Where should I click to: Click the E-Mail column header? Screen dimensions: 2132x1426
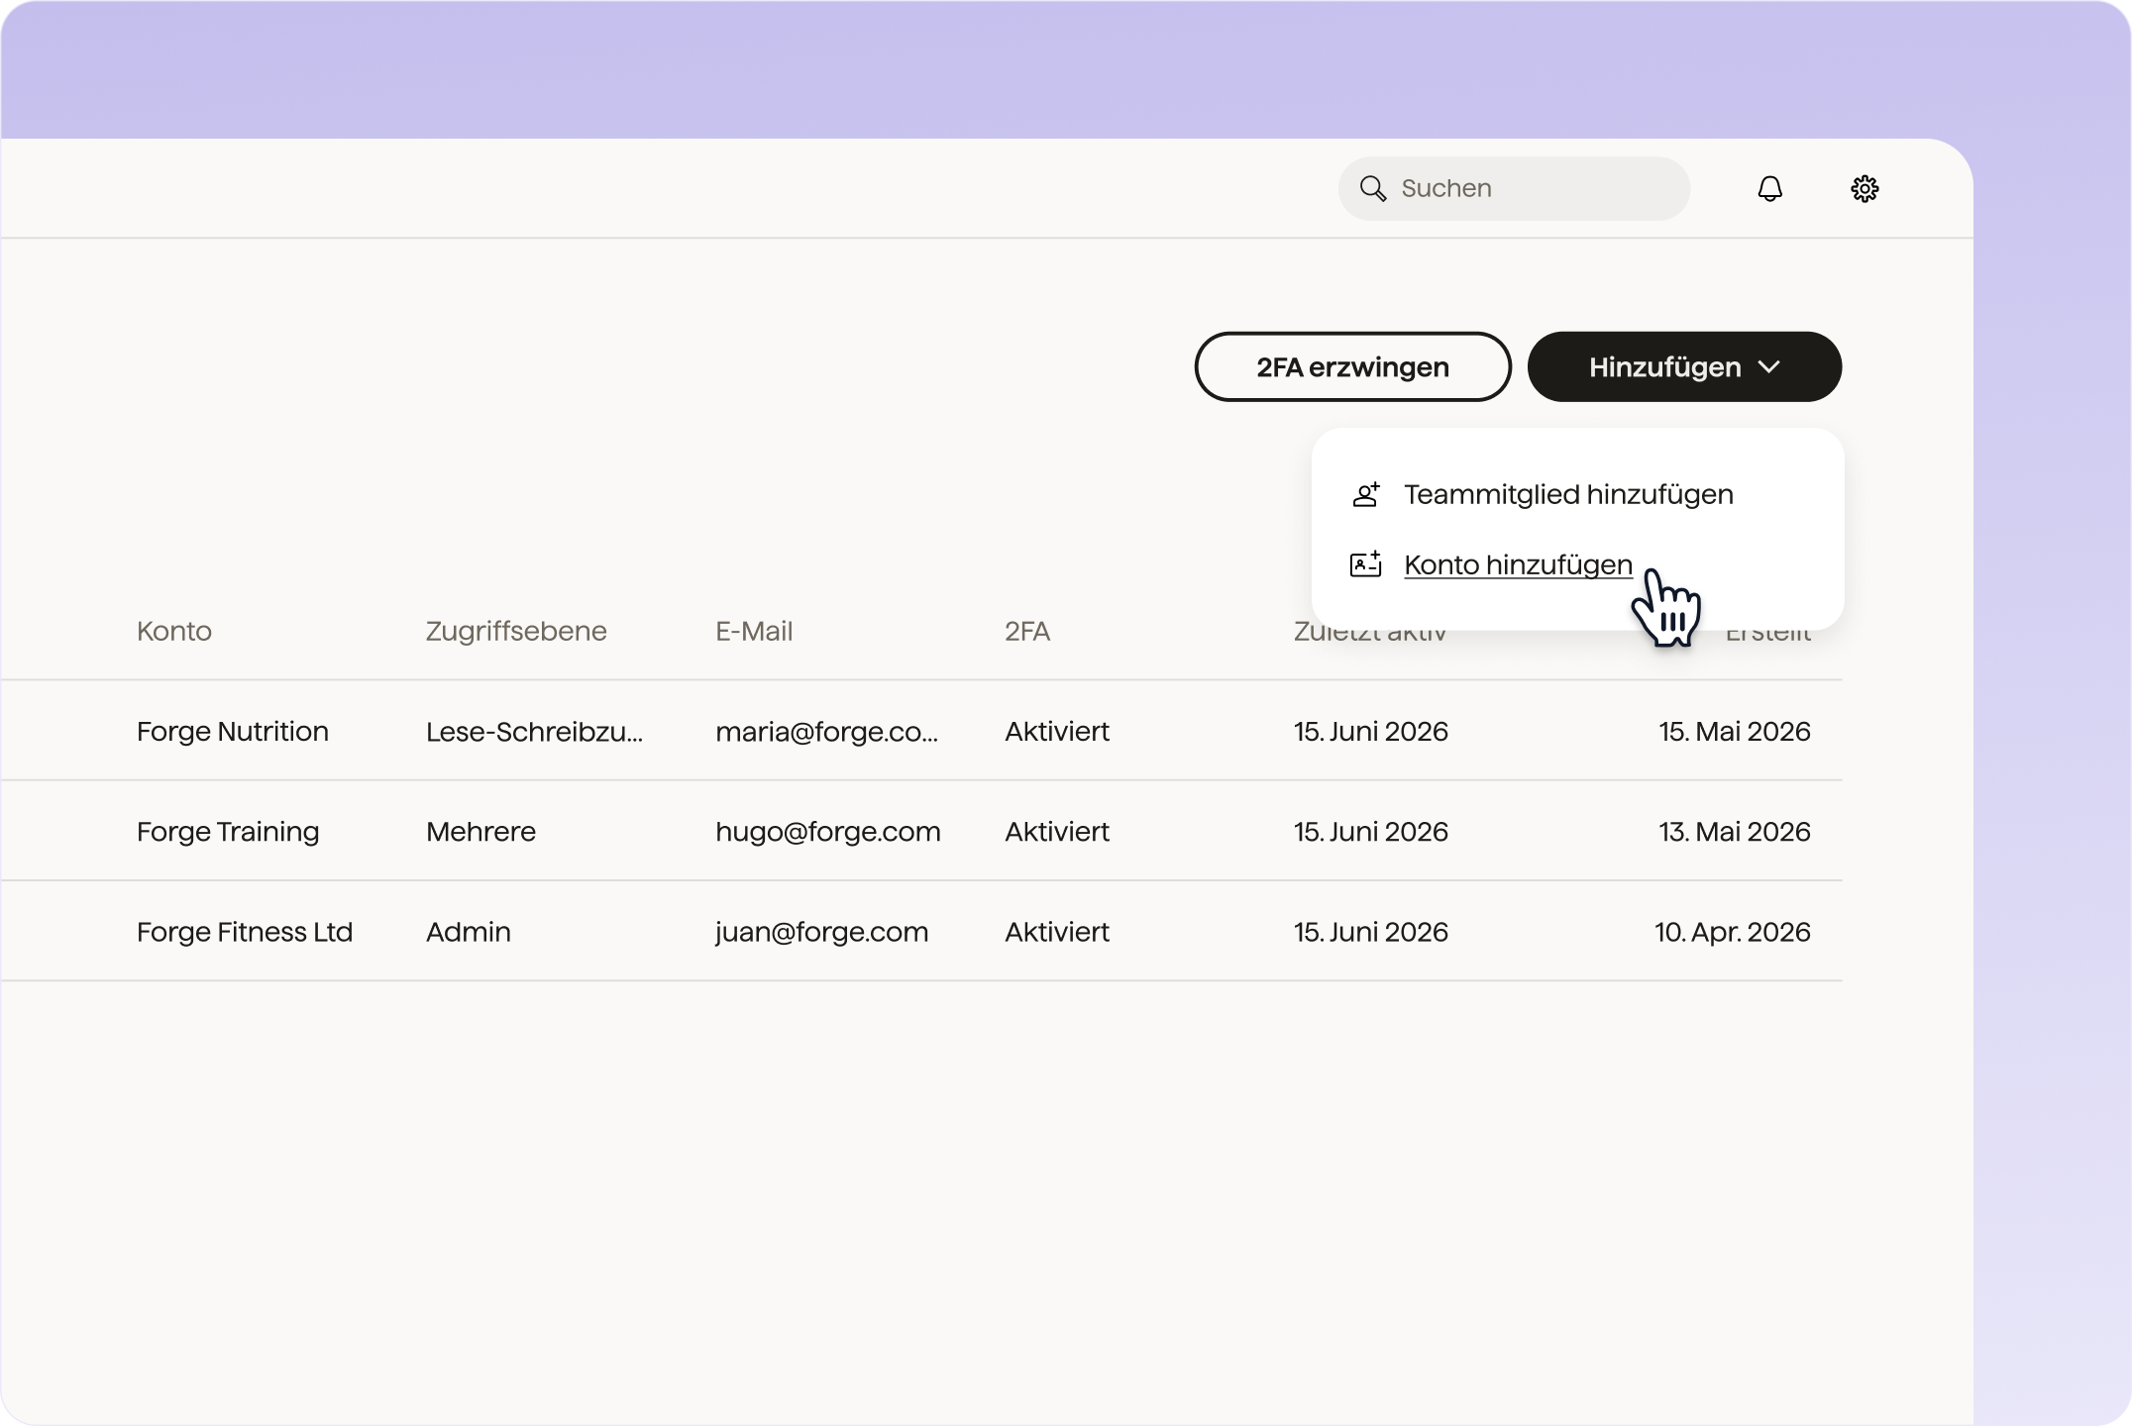click(x=754, y=631)
